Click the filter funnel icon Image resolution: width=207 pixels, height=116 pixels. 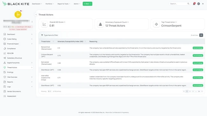click(42, 35)
